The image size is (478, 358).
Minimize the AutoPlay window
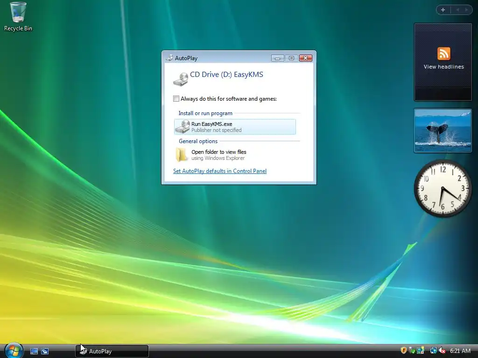(x=277, y=58)
